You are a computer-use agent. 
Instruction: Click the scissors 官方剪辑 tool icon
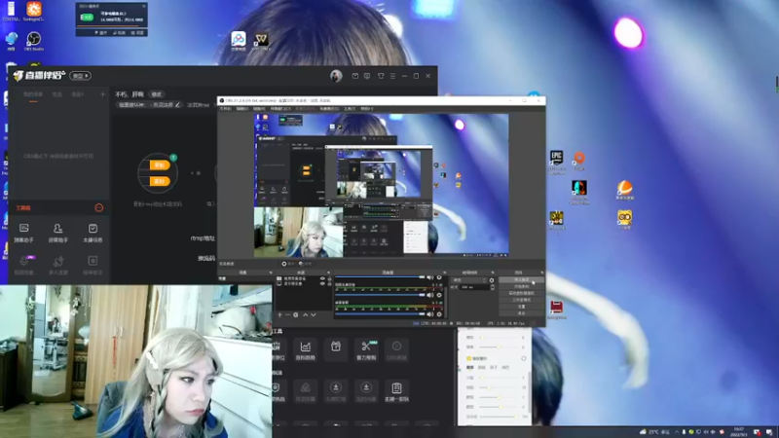[x=366, y=349]
